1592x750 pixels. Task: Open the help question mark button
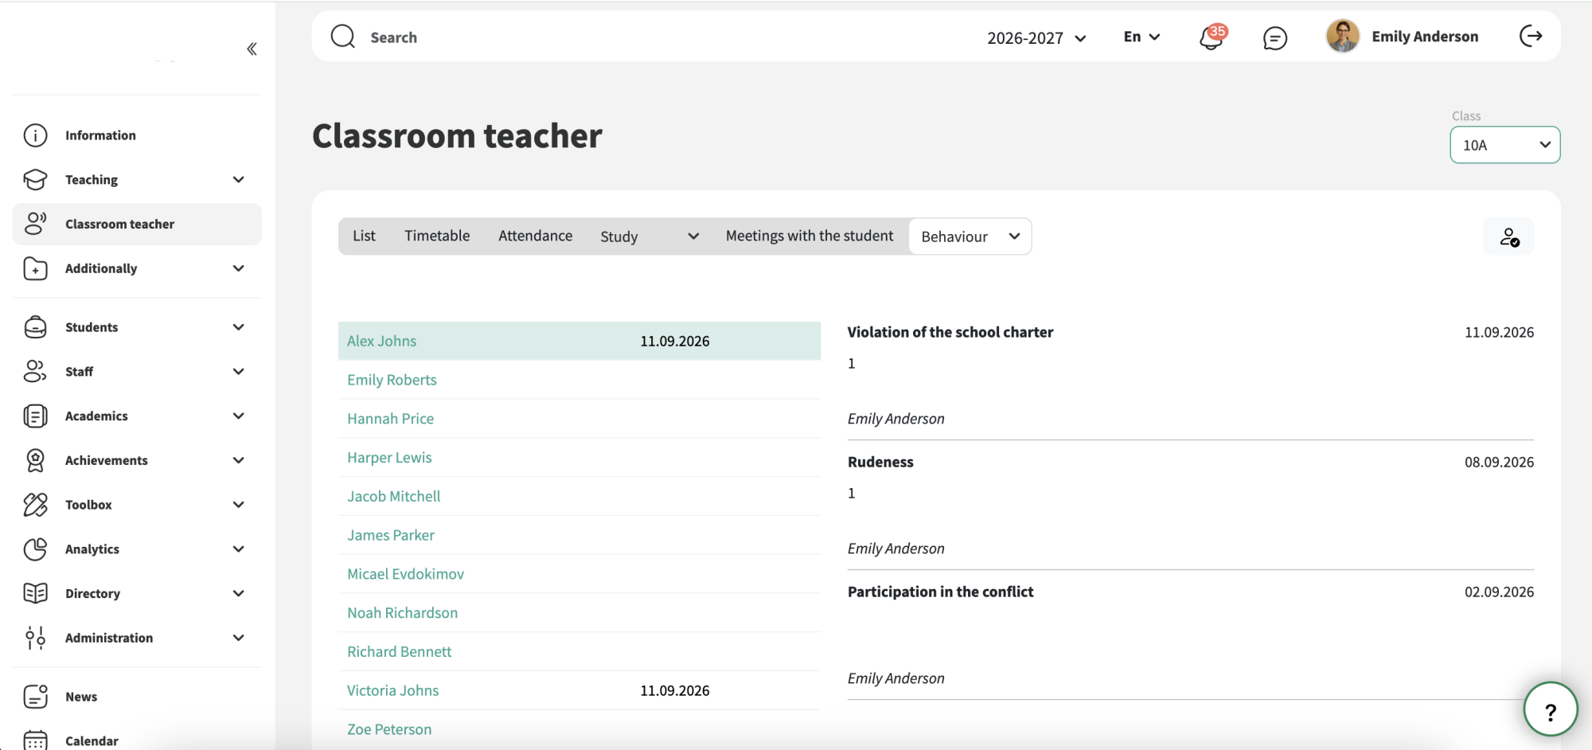(1550, 710)
